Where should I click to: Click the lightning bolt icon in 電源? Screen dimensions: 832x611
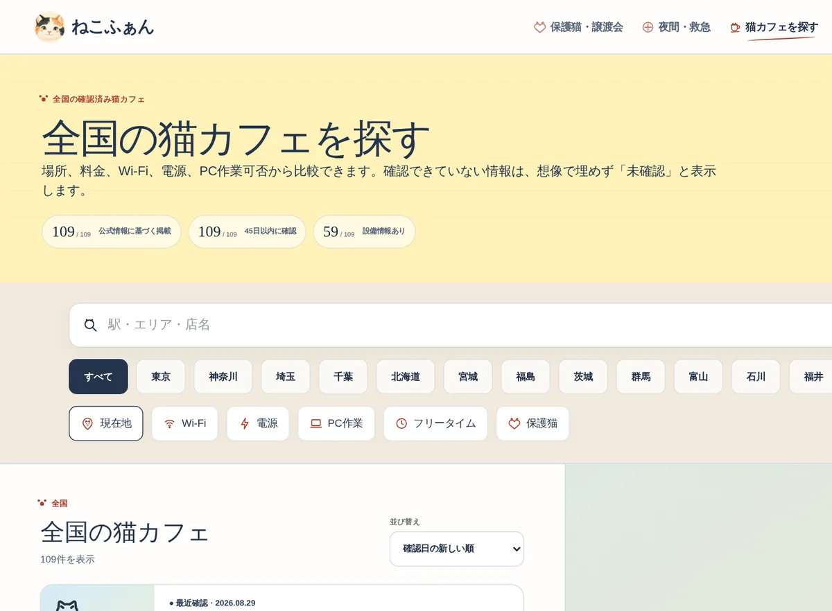[x=244, y=423]
